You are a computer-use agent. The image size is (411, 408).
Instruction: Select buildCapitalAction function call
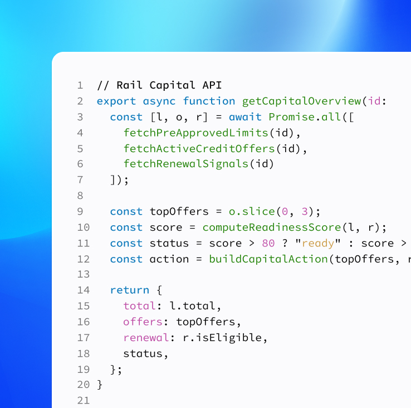(x=268, y=259)
